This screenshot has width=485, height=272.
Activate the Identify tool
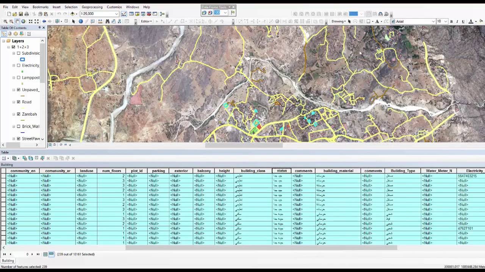coord(81,22)
